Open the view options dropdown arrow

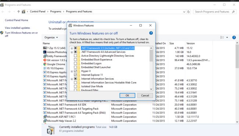click(x=227, y=37)
